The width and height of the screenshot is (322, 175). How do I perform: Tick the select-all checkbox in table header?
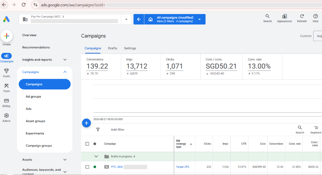[x=87, y=144]
